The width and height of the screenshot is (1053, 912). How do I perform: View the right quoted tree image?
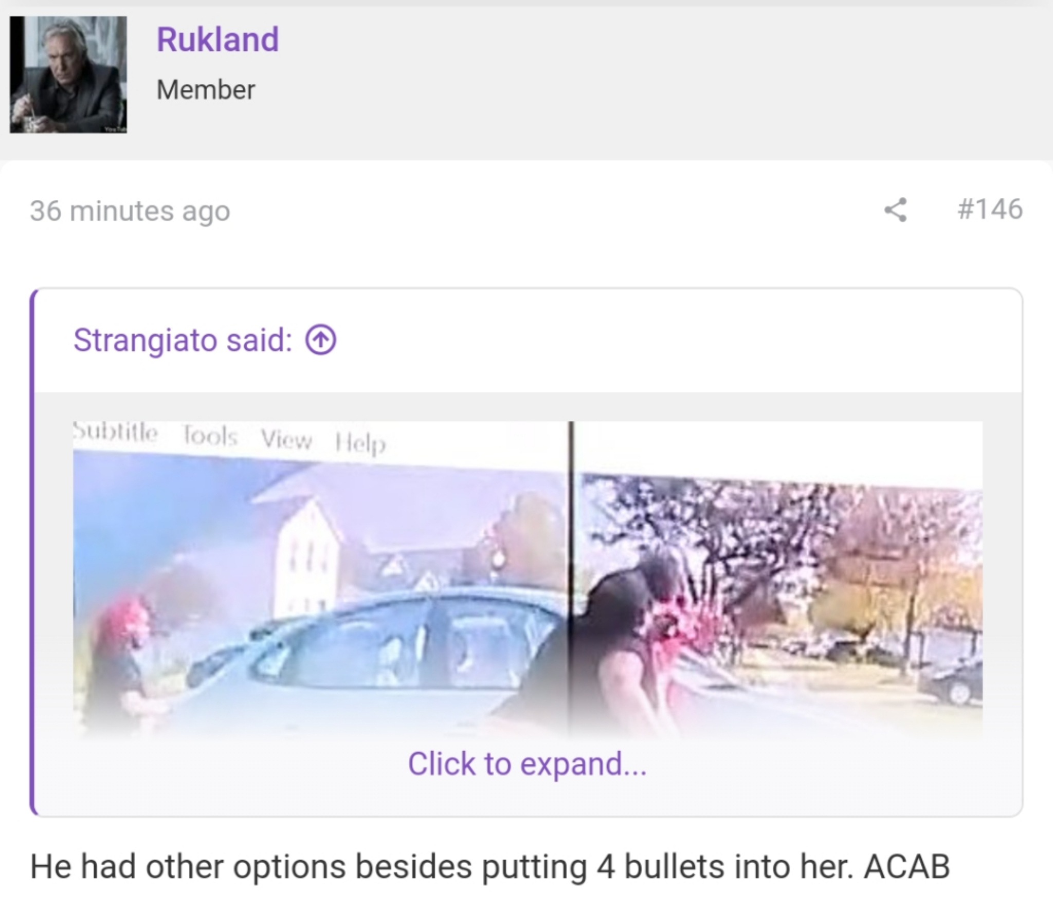point(779,581)
